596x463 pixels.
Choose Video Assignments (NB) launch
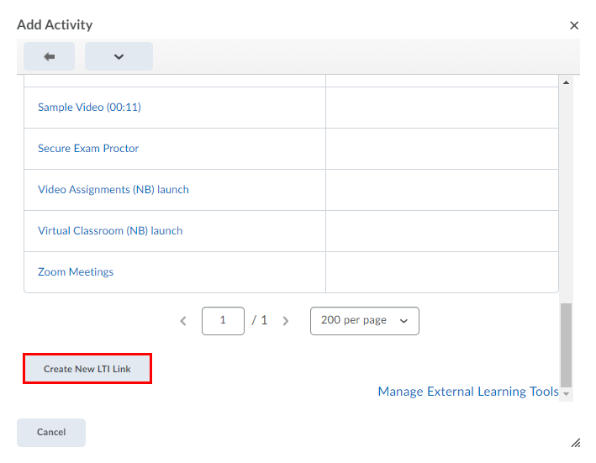pyautogui.click(x=113, y=190)
